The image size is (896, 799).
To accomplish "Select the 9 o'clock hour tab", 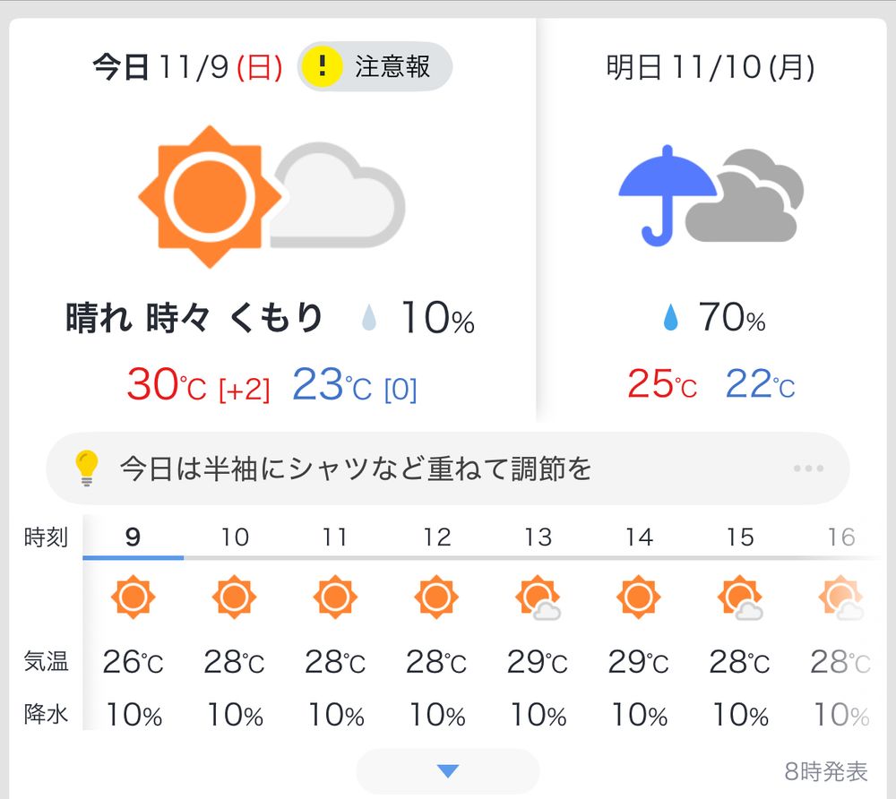I will 134,537.
